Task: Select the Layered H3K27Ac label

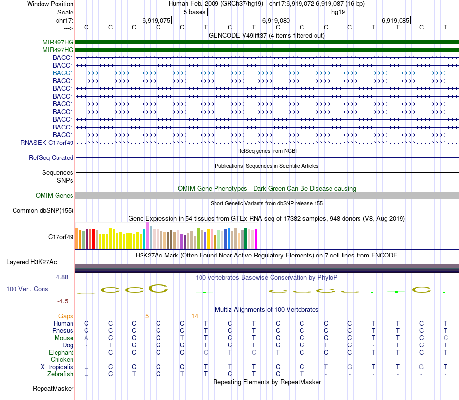Action: 31,262
